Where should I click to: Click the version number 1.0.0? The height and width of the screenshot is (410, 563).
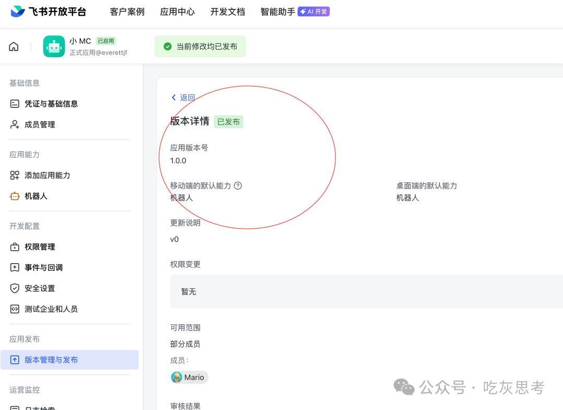point(178,160)
